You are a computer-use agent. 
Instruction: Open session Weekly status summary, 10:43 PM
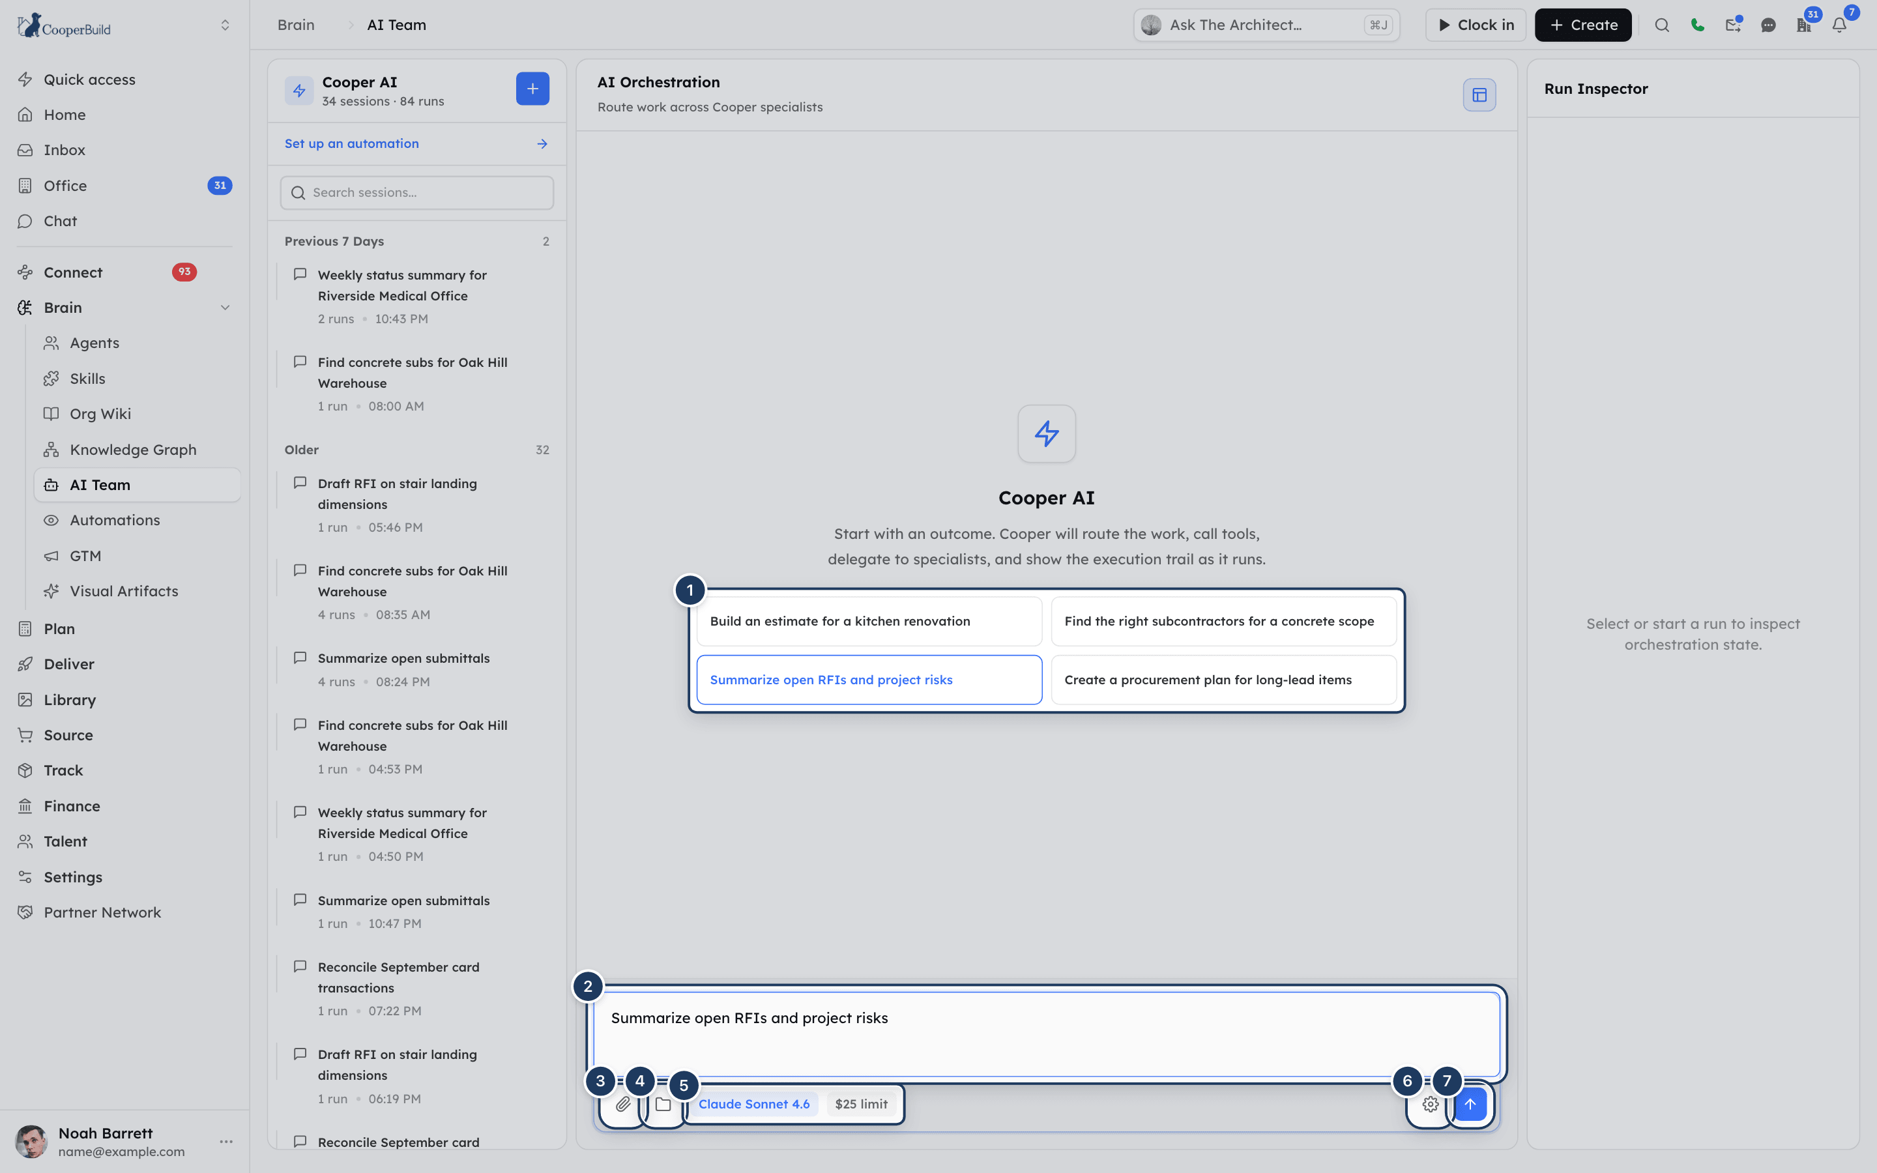click(416, 297)
